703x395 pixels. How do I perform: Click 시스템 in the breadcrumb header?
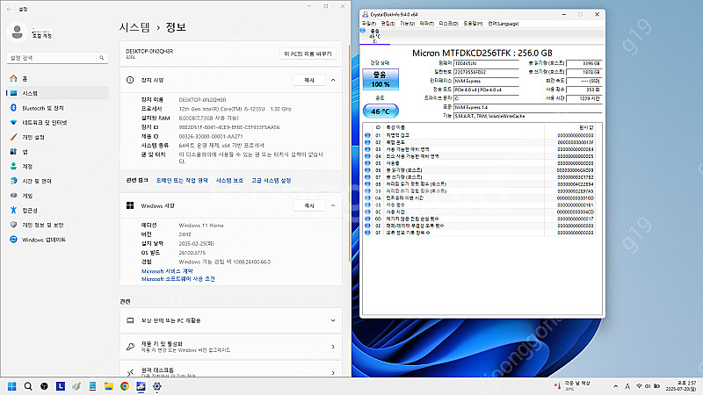click(134, 27)
